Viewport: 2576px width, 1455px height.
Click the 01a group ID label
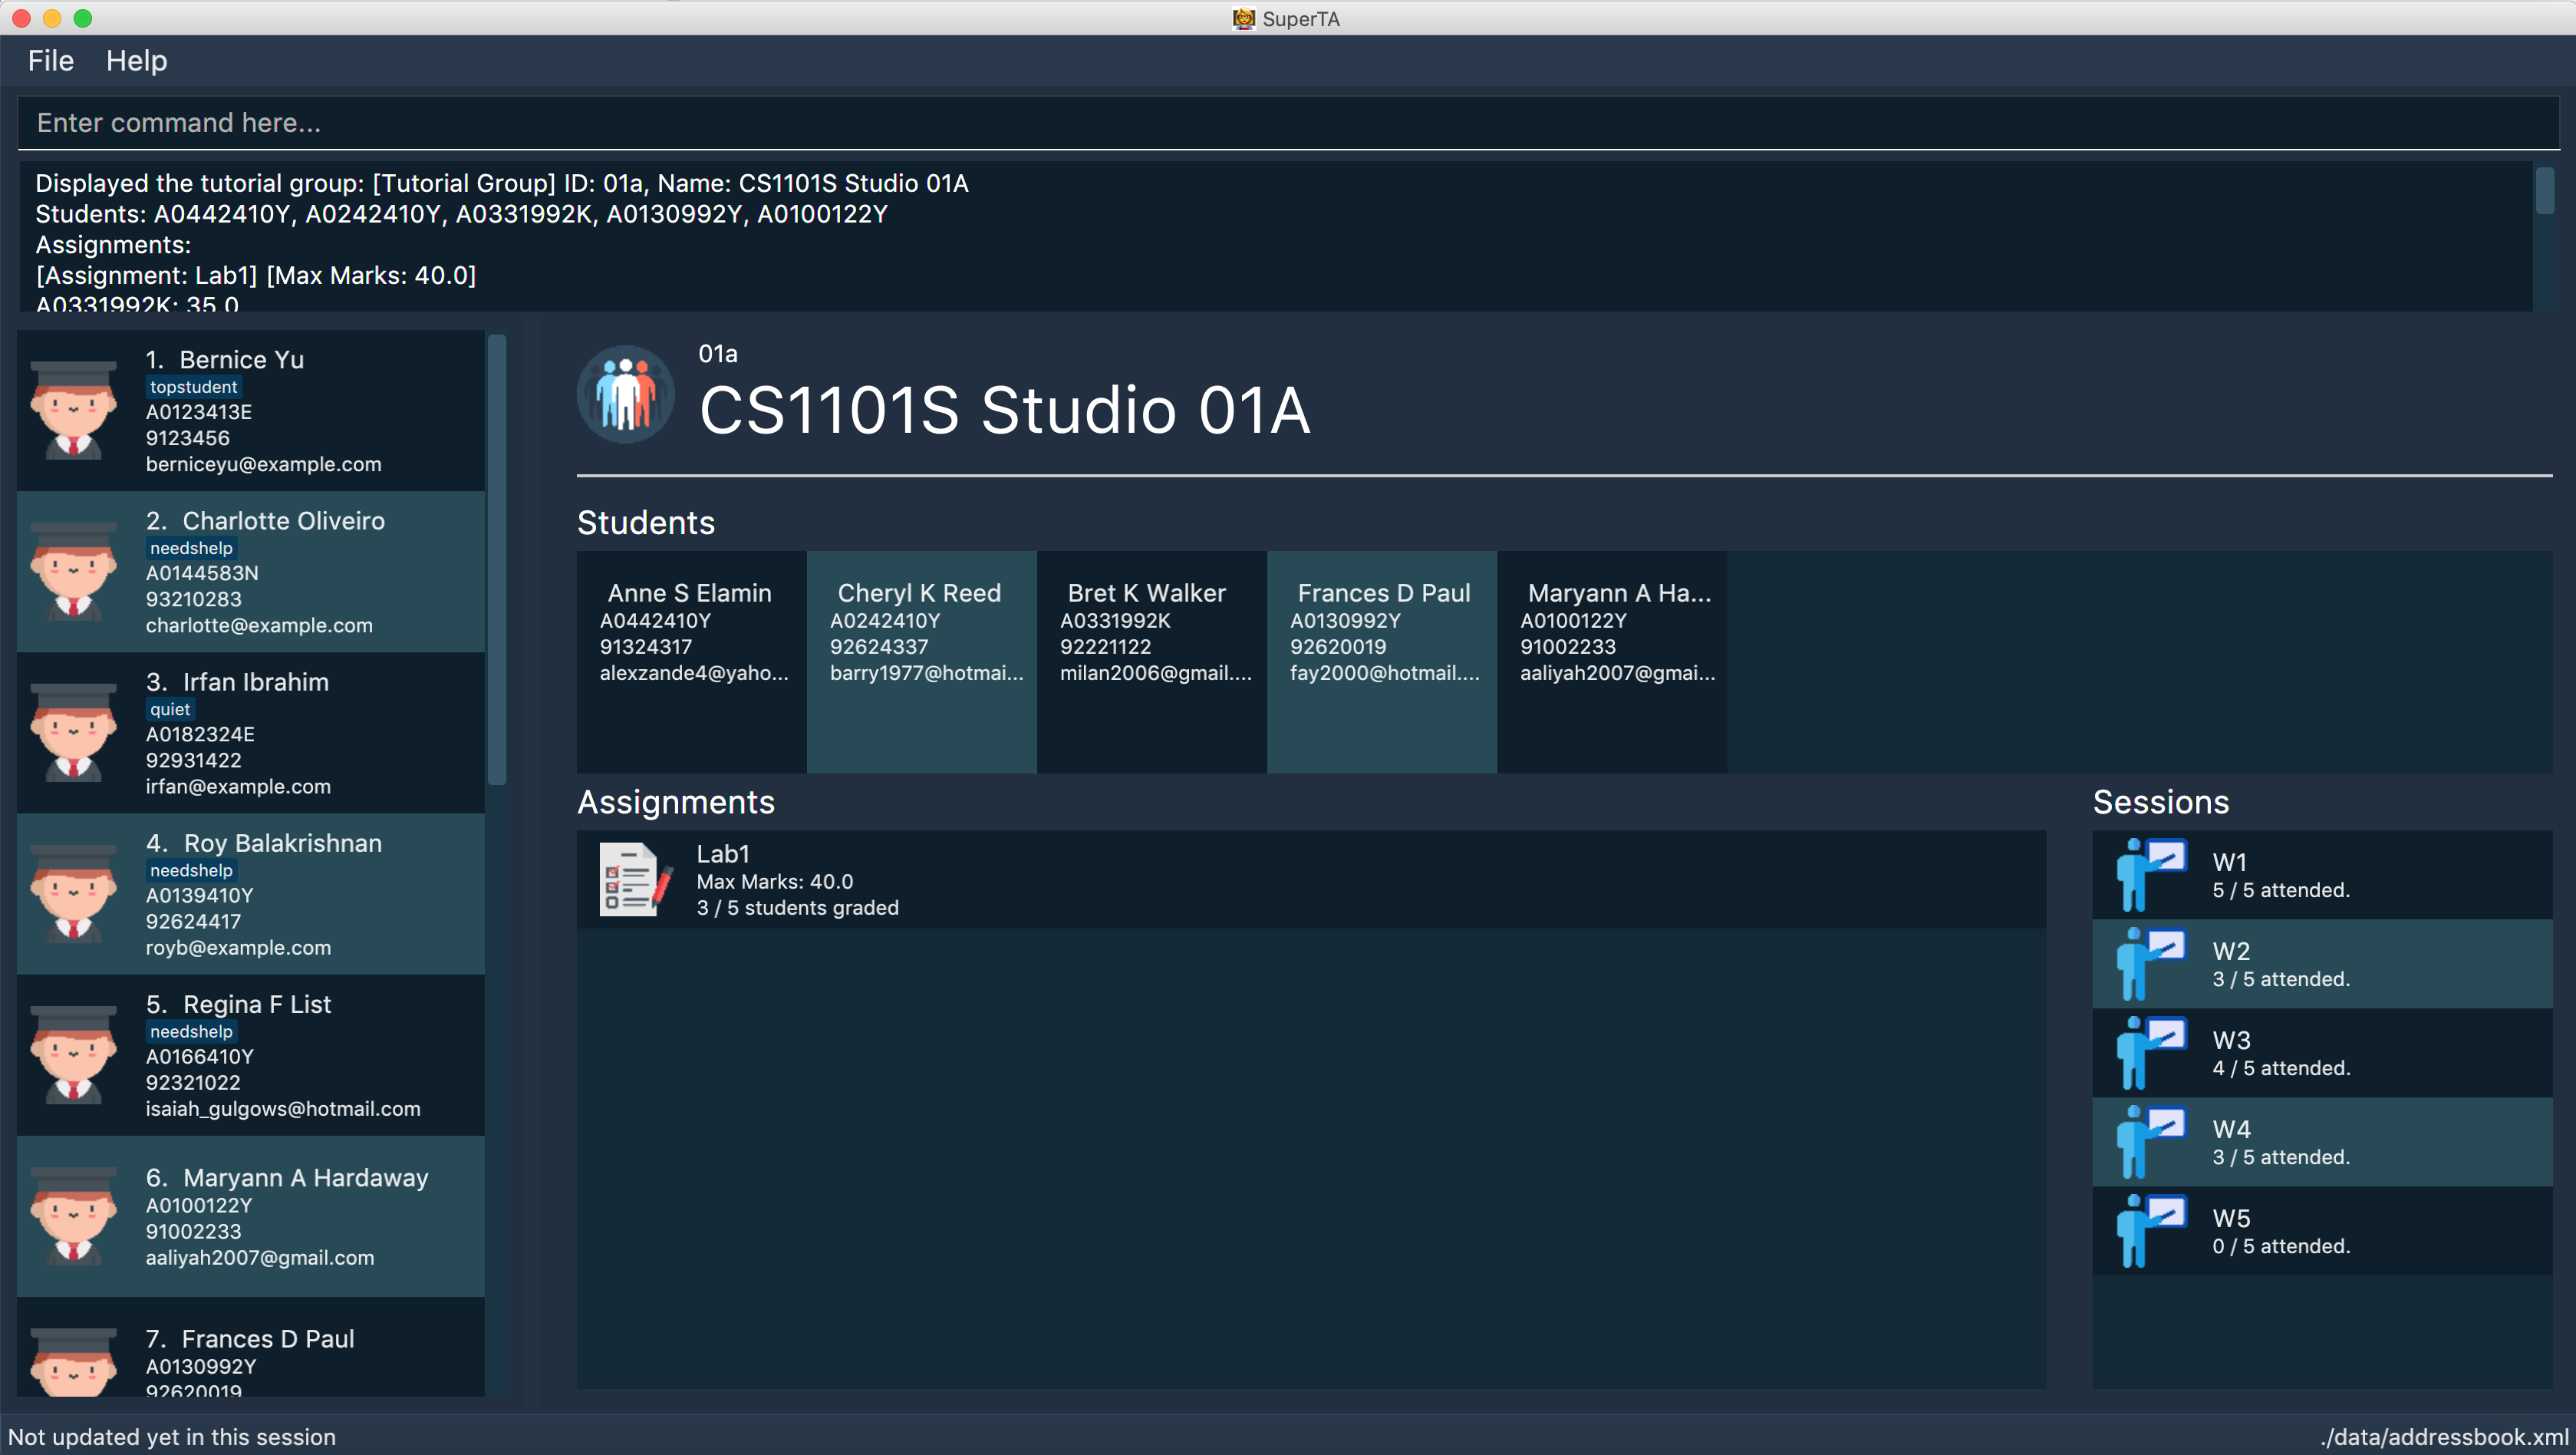click(x=718, y=353)
